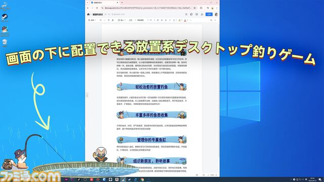Open the notification center in the taskbar
Screen dimensions: 324x182
click(x=320, y=179)
